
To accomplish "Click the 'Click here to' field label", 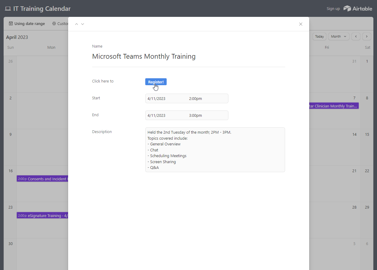I will point(103,81).
